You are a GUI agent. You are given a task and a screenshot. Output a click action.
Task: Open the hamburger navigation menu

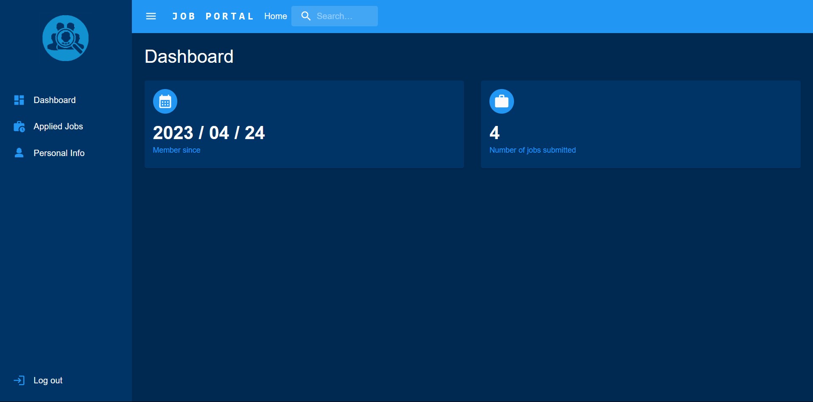point(151,16)
